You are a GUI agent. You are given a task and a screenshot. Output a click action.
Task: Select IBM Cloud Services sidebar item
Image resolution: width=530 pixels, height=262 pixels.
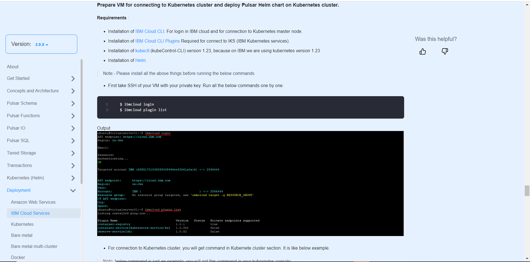click(44, 213)
